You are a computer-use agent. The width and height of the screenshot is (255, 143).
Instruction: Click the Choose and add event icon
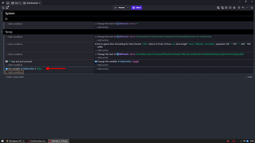point(234,8)
